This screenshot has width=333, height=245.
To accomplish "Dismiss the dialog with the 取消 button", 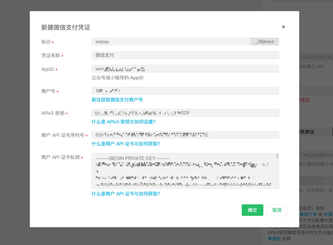I will (277, 210).
